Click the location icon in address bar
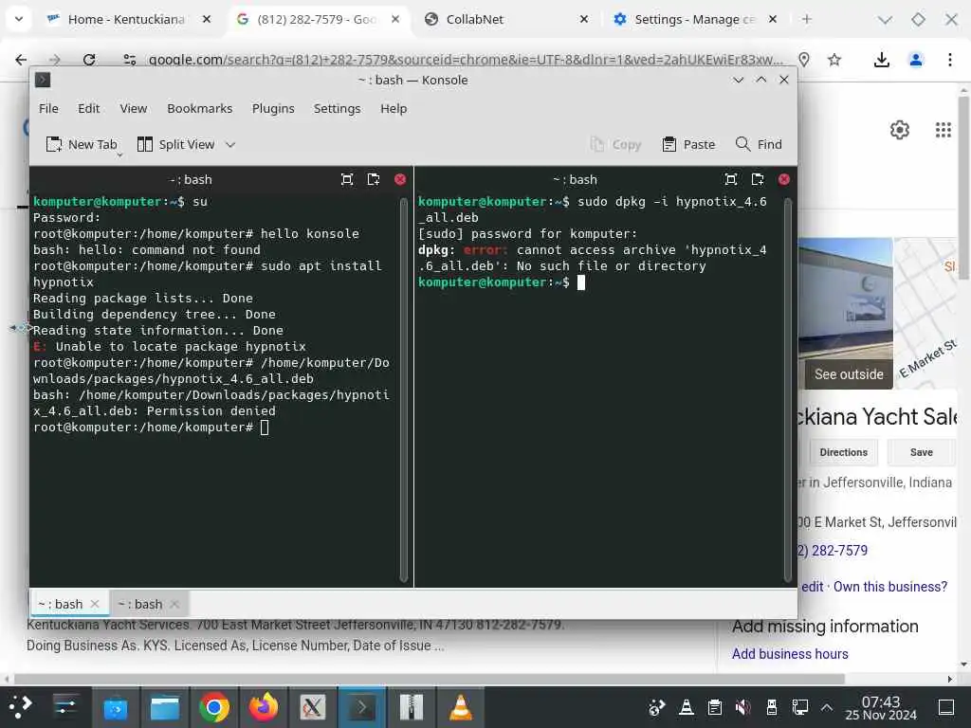 click(804, 60)
